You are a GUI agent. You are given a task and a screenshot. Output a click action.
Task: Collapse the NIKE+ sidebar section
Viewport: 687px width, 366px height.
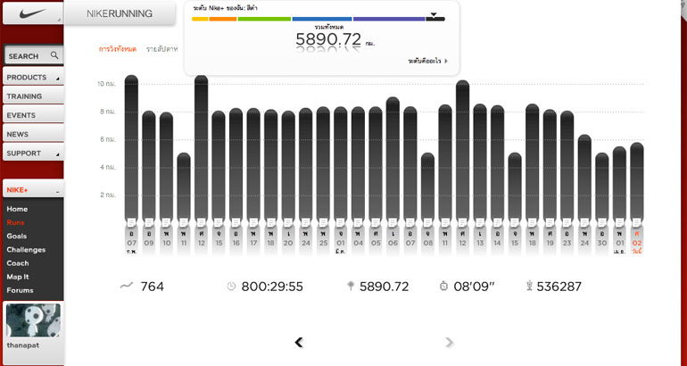57,191
